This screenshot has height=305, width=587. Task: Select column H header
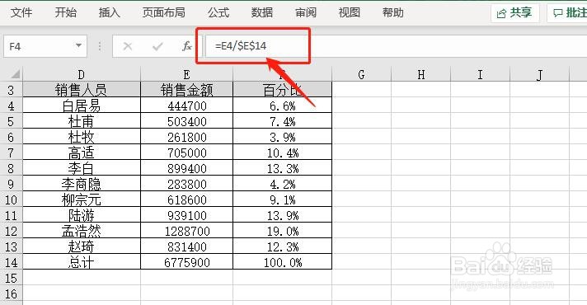coord(420,74)
